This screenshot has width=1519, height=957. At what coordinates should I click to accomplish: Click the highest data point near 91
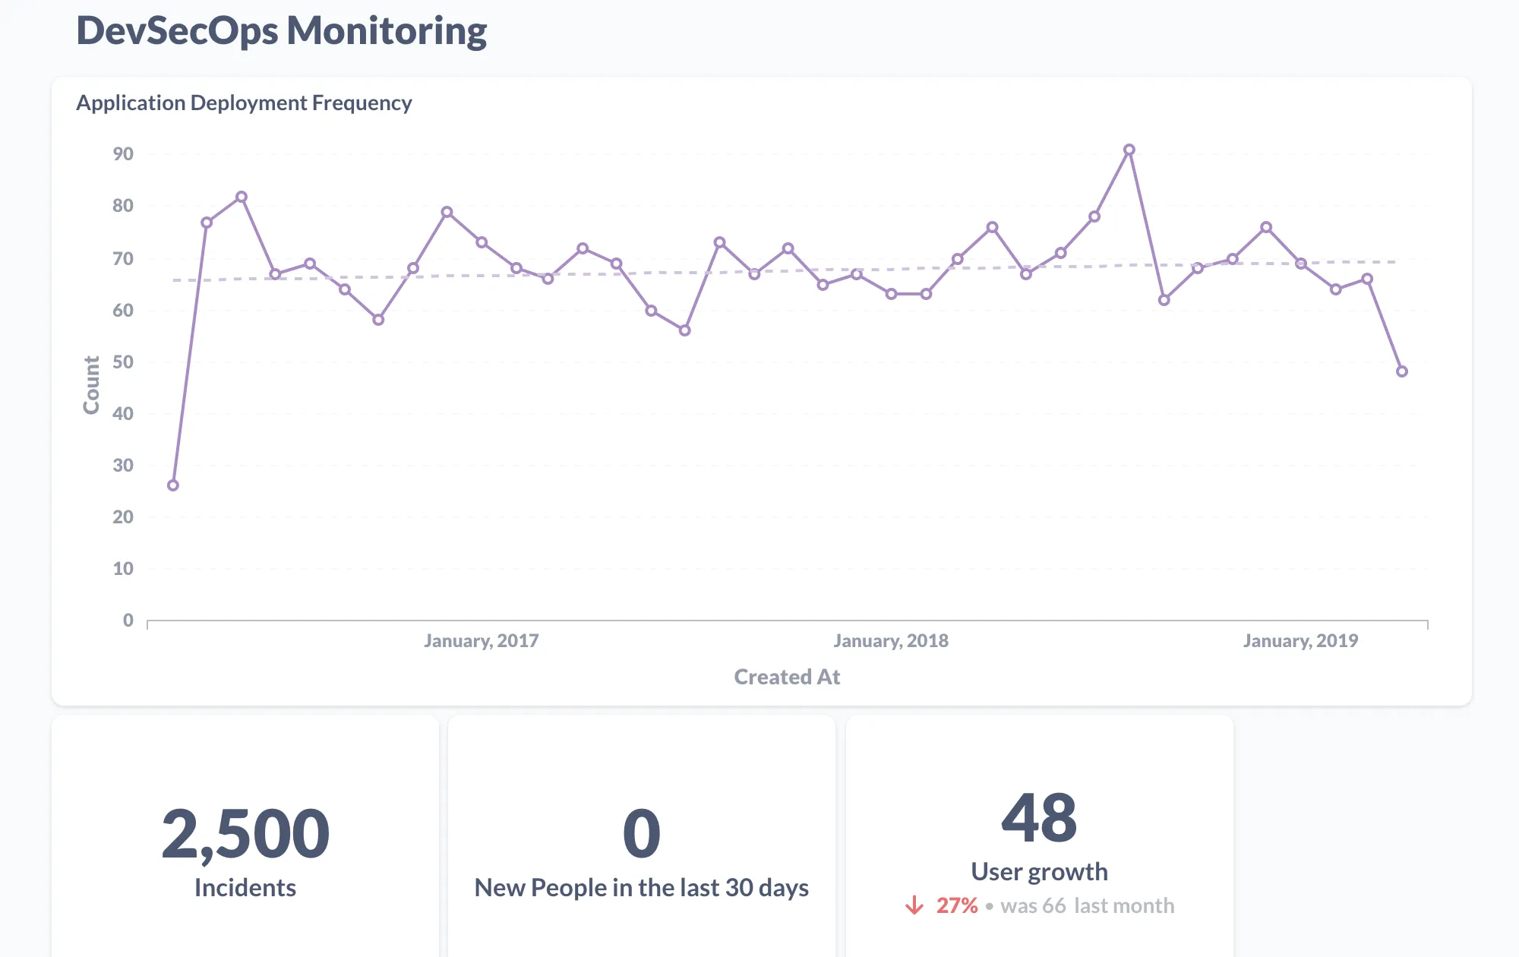(x=1129, y=150)
